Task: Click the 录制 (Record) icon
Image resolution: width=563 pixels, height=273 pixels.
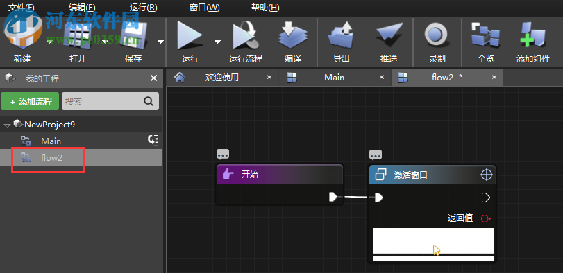Action: click(x=437, y=35)
